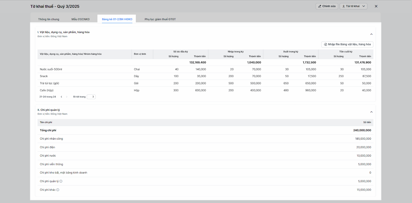This screenshot has height=203, width=412.
Task: Select the Nước suối-500ml row
Action: coord(51,69)
